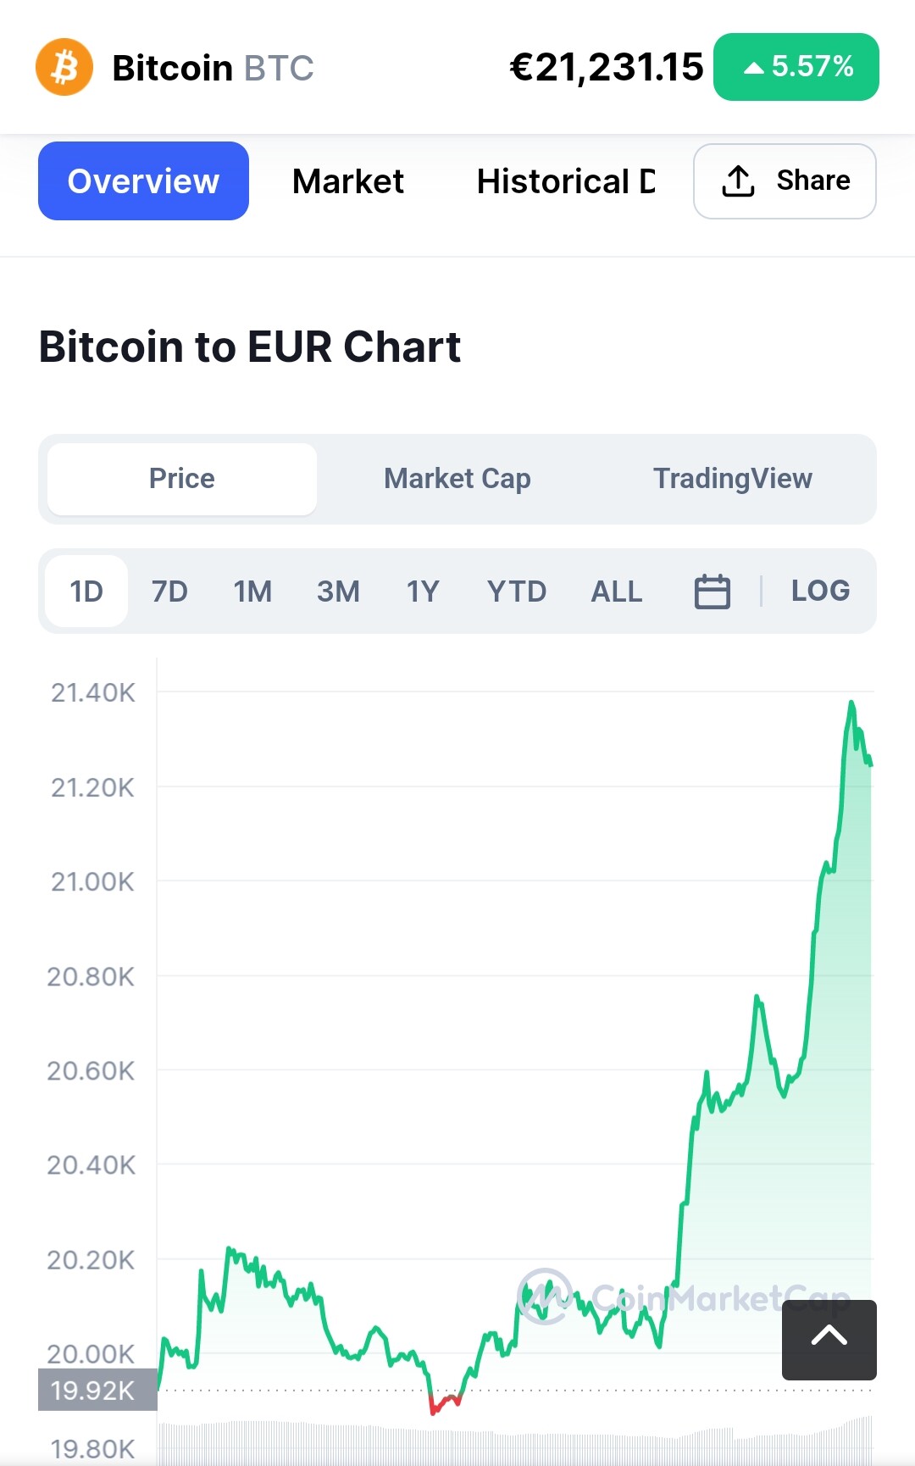Tap the scroll-to-top arrow button
The width and height of the screenshot is (915, 1466).
(x=829, y=1339)
